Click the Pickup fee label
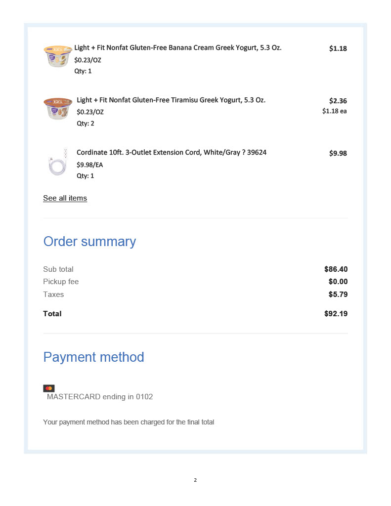 [61, 282]
